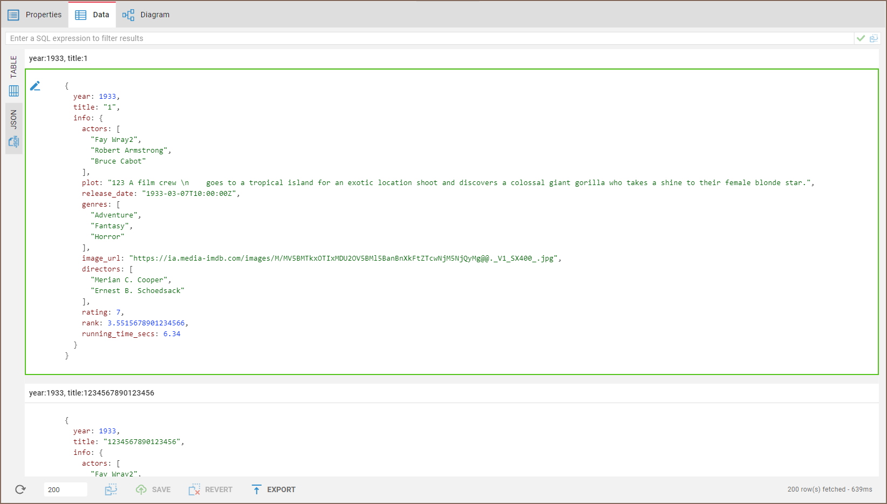
Task: Select the fetch size field showing 200
Action: [x=65, y=489]
